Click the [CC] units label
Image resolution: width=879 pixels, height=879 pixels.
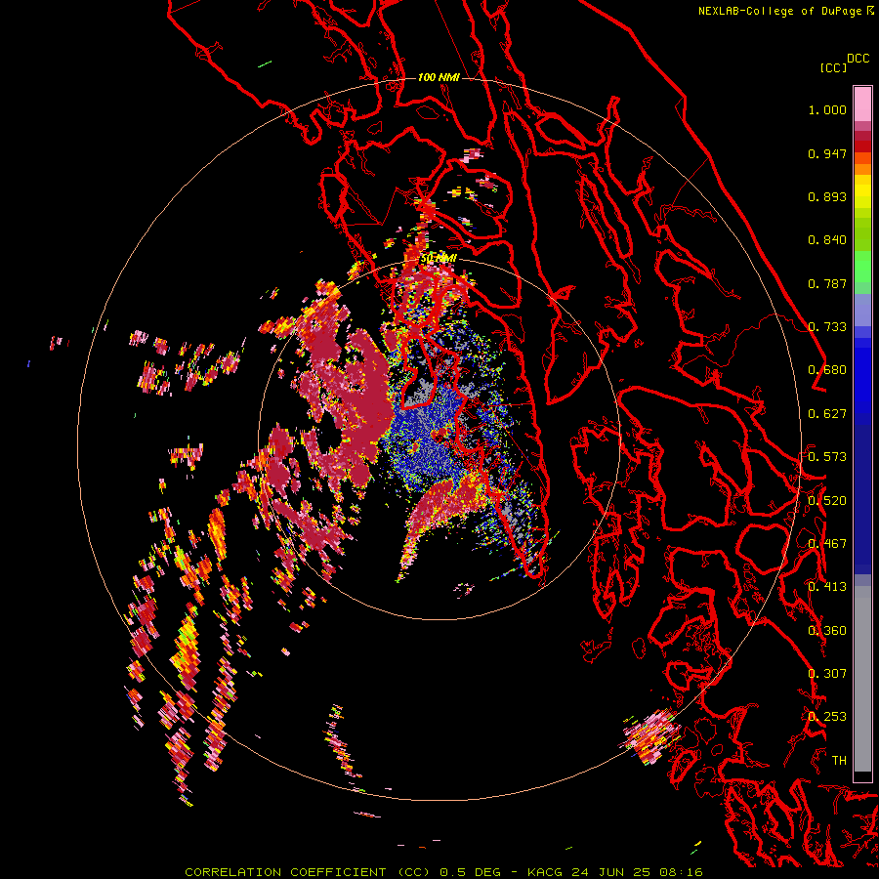point(833,67)
